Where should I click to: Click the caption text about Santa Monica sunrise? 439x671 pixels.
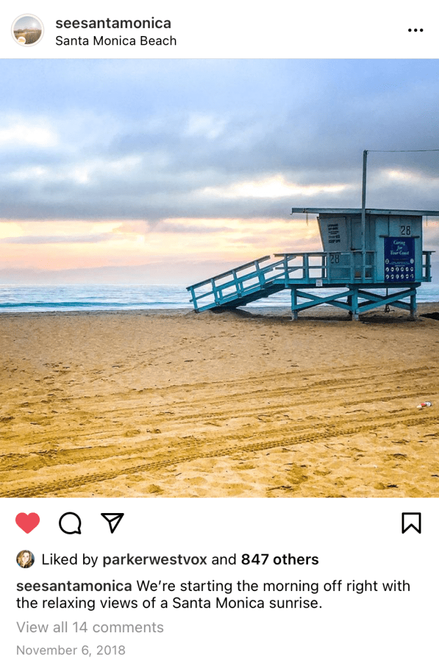click(213, 594)
